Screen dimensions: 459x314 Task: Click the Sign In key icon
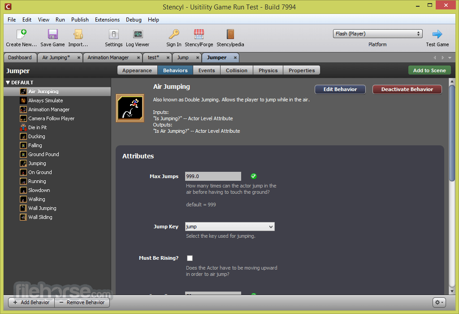click(174, 34)
